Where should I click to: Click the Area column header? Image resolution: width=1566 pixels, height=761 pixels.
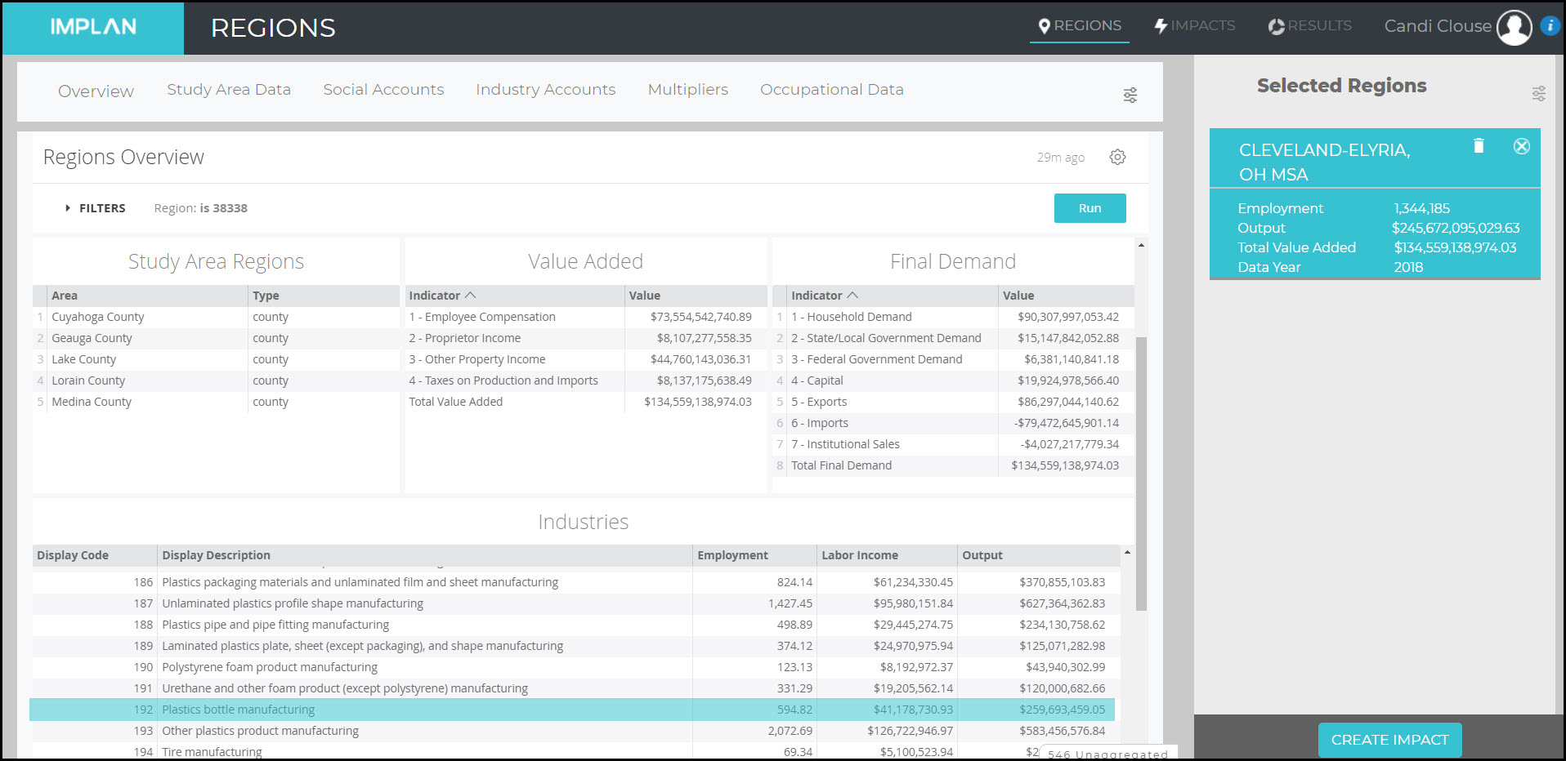(148, 296)
